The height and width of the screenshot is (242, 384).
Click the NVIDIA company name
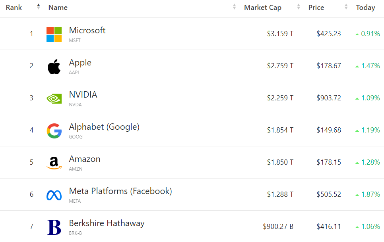(x=83, y=94)
